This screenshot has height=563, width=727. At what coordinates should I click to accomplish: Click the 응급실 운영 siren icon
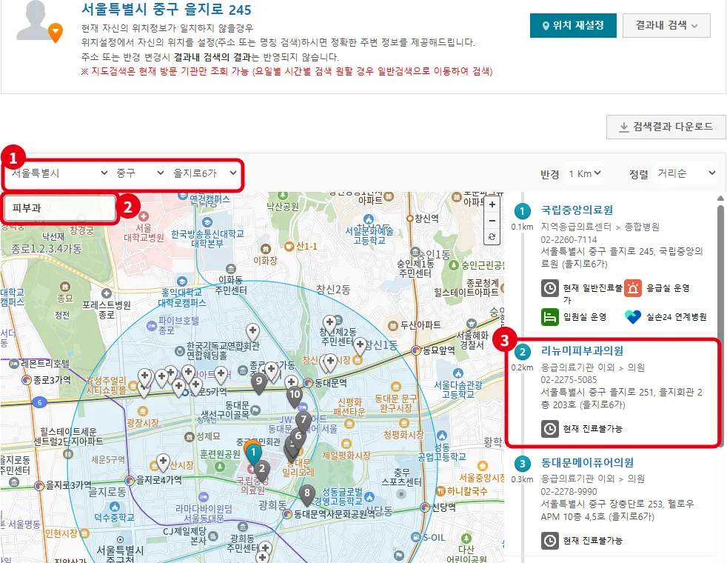coord(632,288)
